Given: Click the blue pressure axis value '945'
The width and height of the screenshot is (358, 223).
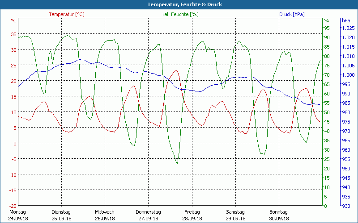Looking at the screenshot, I should coord(346,178).
